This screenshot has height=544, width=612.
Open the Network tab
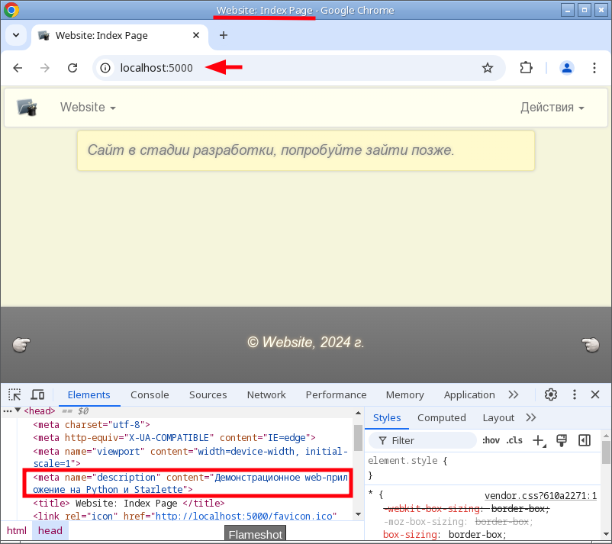pyautogui.click(x=266, y=395)
